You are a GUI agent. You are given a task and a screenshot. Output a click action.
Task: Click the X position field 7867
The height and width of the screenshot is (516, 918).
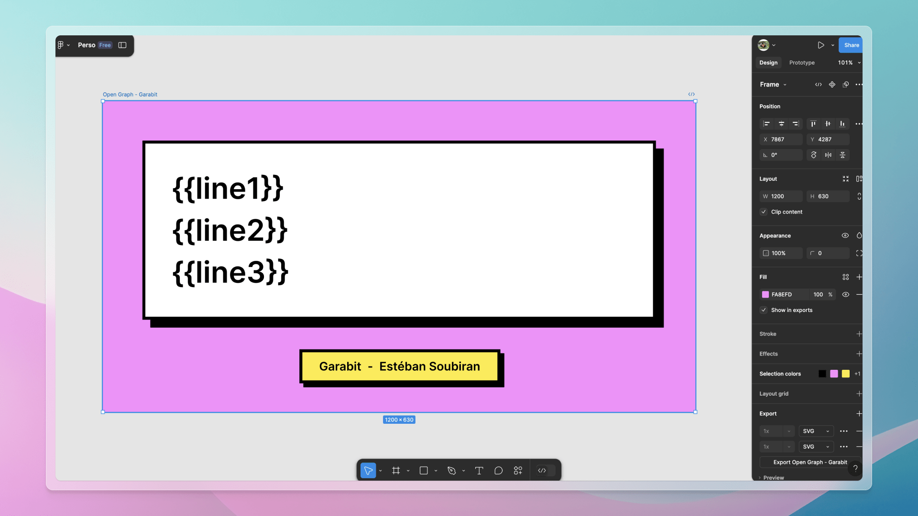[781, 140]
